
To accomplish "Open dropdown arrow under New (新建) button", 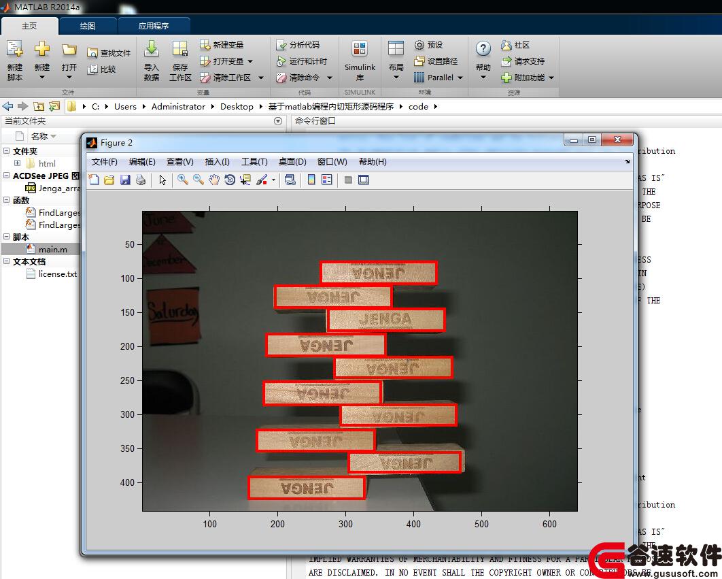I will point(42,77).
